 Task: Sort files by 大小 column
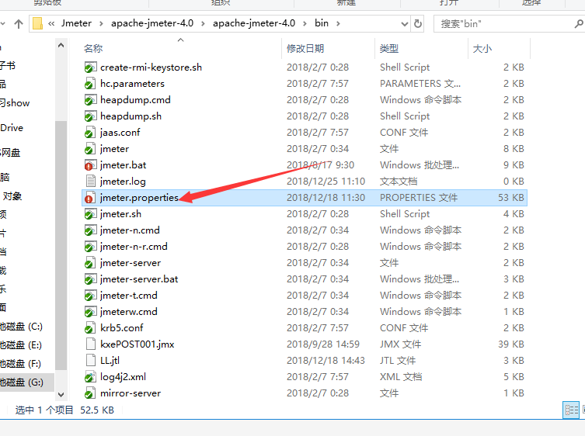(x=482, y=49)
